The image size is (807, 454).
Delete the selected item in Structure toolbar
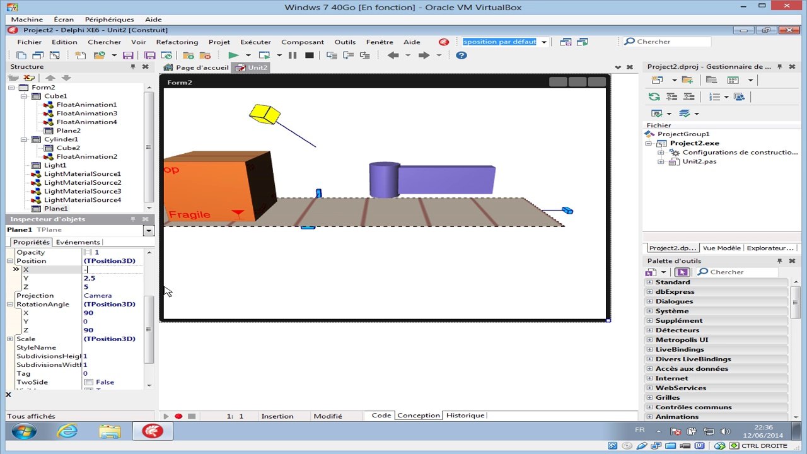[29, 78]
